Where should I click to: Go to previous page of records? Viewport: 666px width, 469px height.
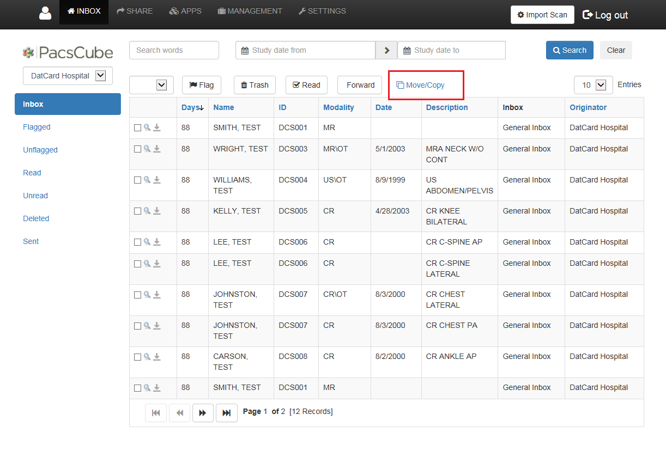click(179, 413)
